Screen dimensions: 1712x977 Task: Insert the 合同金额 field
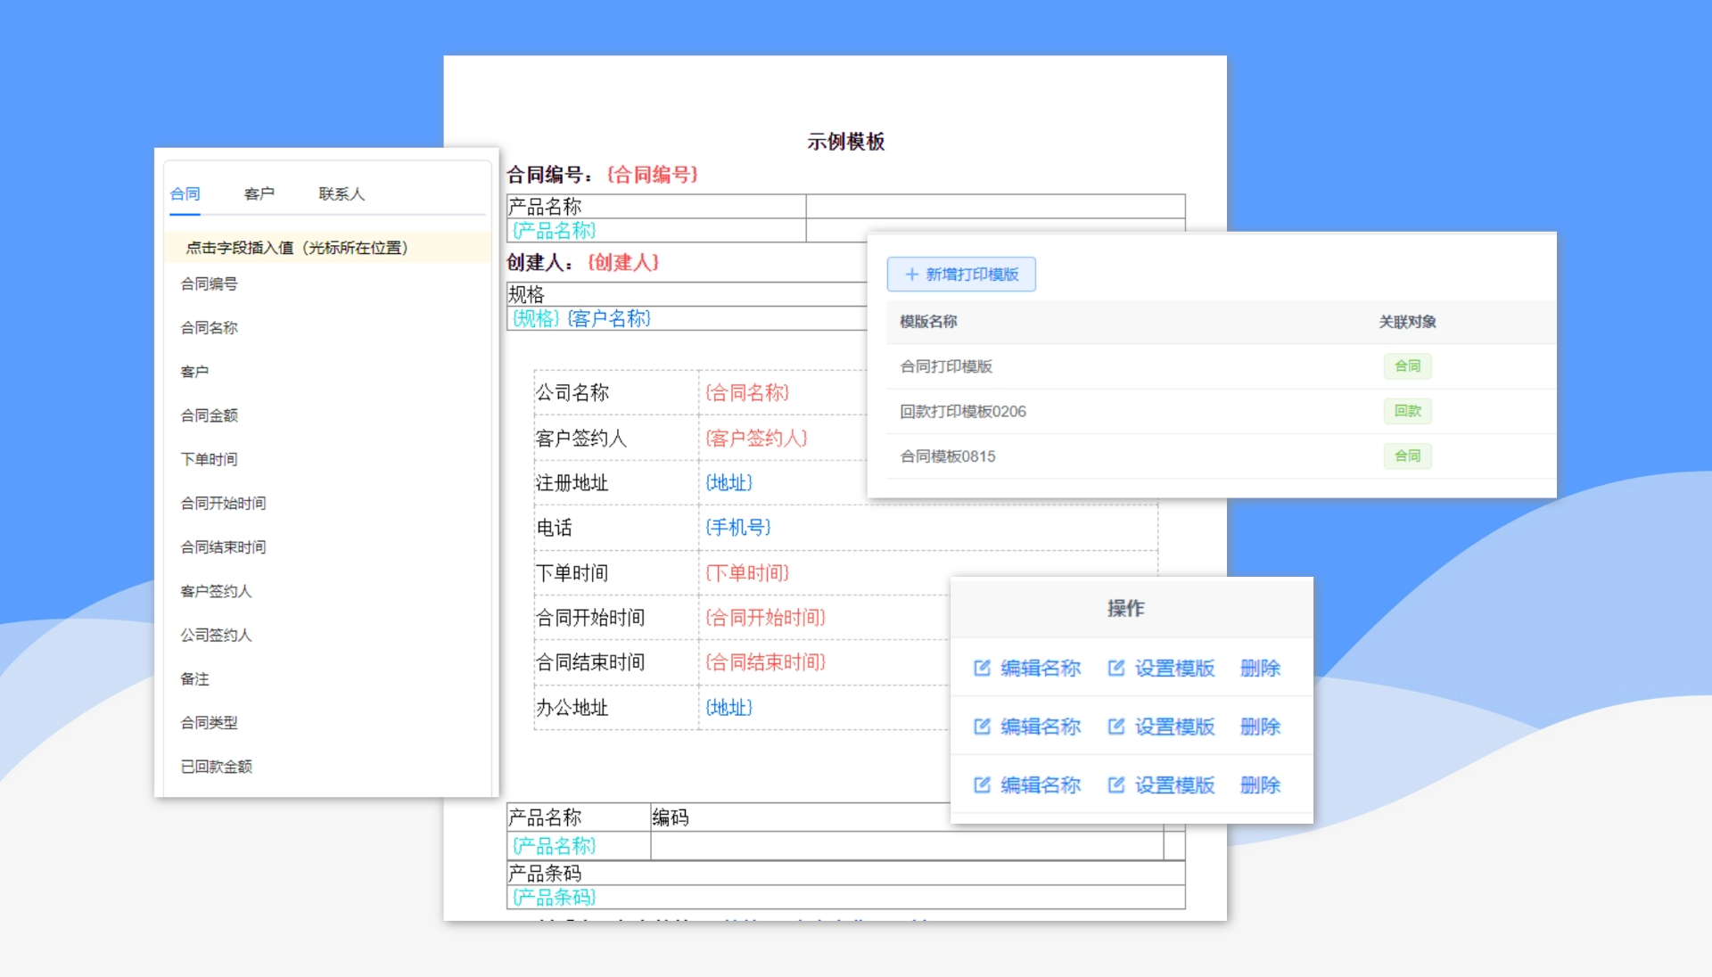coord(210,415)
